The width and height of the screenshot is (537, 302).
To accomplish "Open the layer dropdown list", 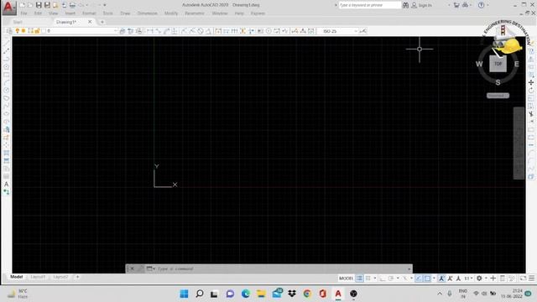I will (116, 31).
